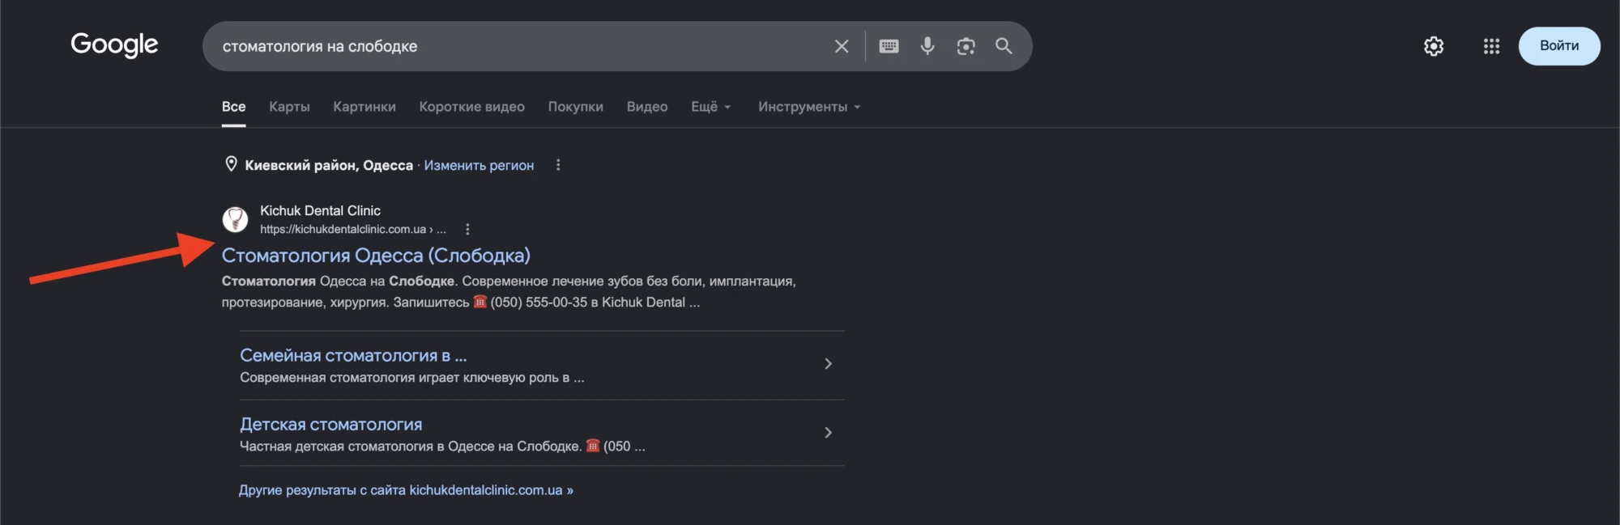This screenshot has height=525, width=1620.
Task: Click the location pin icon
Action: (x=231, y=164)
